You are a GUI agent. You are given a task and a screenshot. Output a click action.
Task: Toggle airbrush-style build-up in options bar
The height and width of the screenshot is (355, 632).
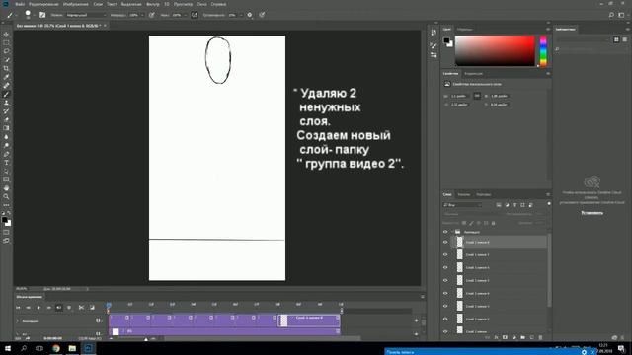195,15
